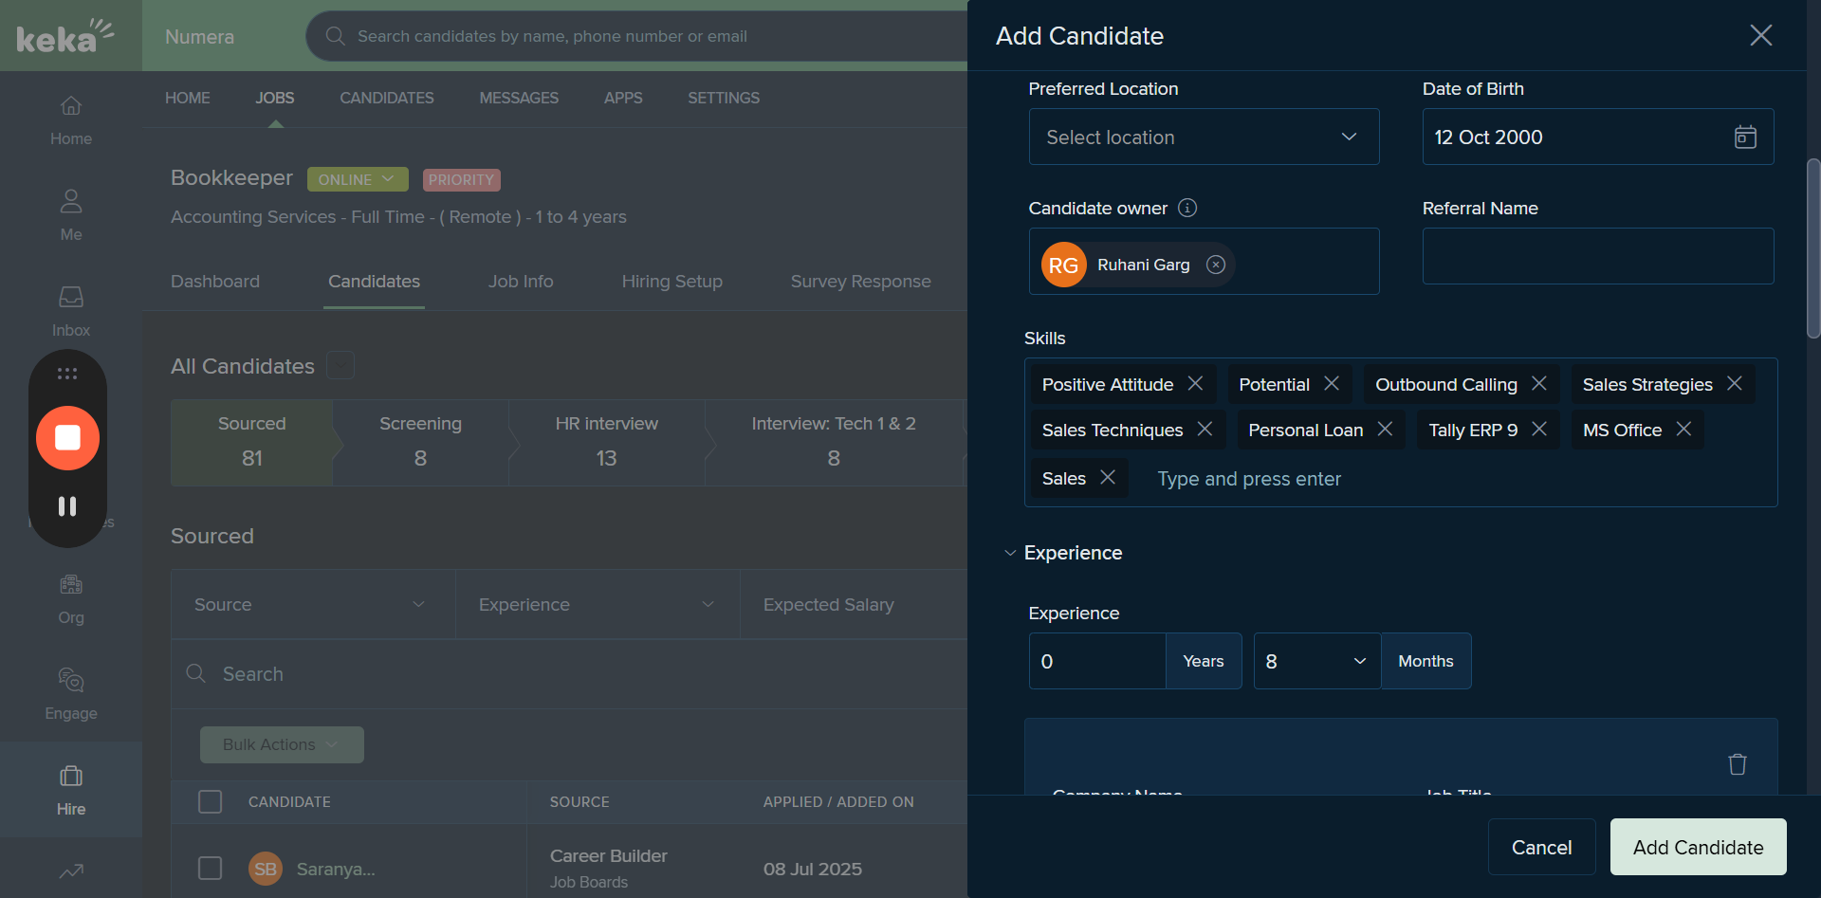Open the ONLINE job status dropdown
This screenshot has height=898, width=1821.
pyautogui.click(x=357, y=179)
